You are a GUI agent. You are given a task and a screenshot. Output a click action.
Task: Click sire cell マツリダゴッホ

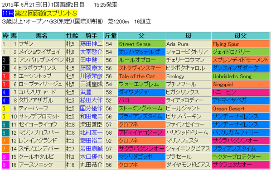[x=141, y=157]
